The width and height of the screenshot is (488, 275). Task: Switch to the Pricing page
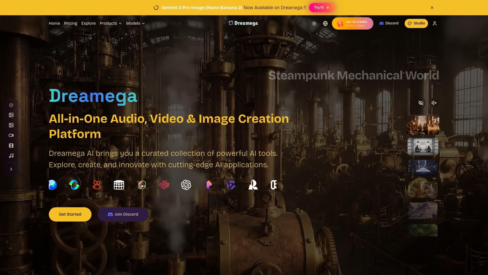(70, 23)
